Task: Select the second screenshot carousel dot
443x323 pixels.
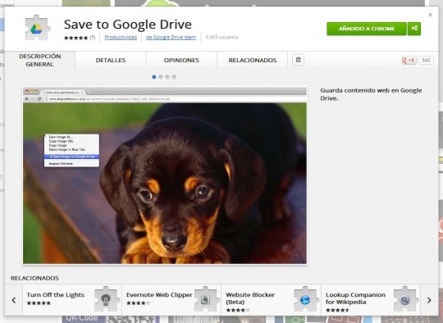Action: pyautogui.click(x=161, y=77)
